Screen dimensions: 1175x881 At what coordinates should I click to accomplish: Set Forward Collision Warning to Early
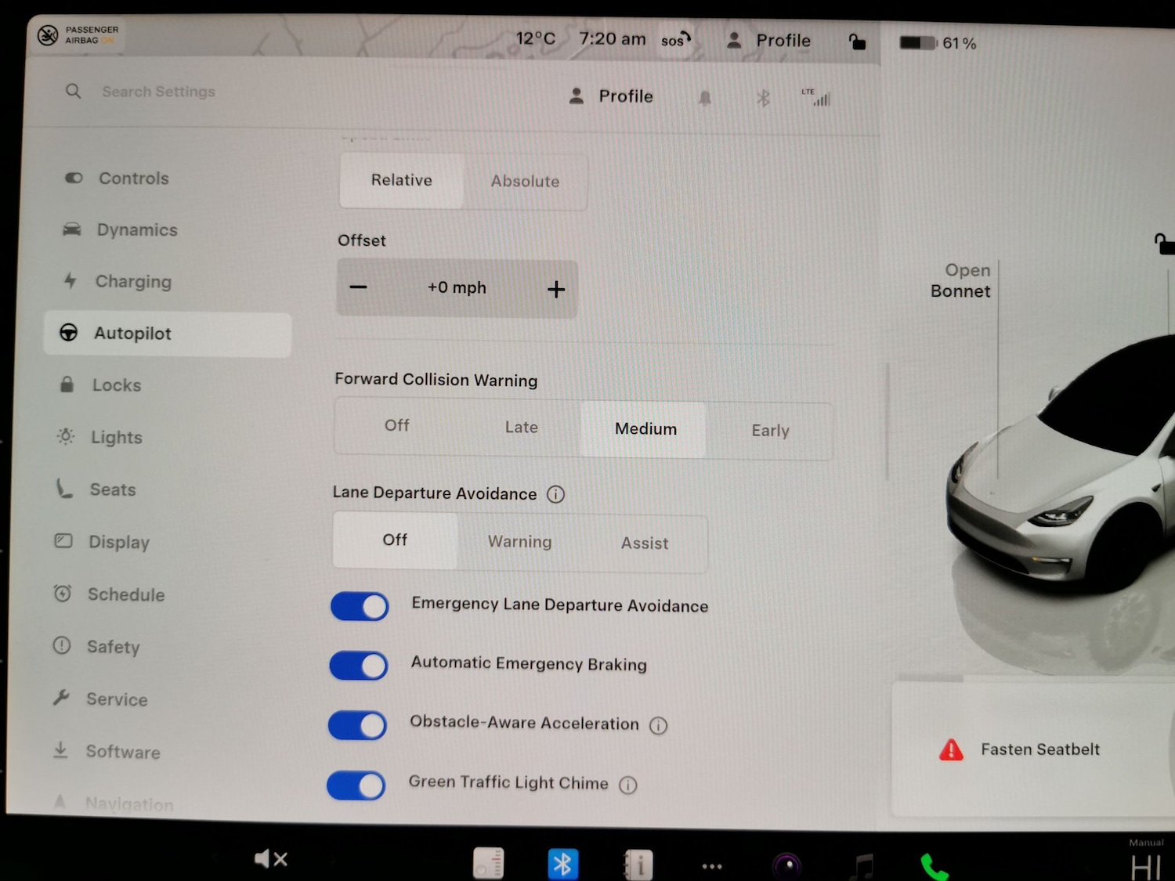point(770,431)
